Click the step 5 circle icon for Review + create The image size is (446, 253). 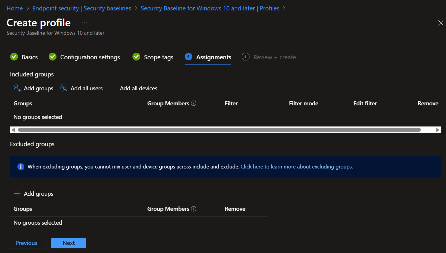point(245,57)
